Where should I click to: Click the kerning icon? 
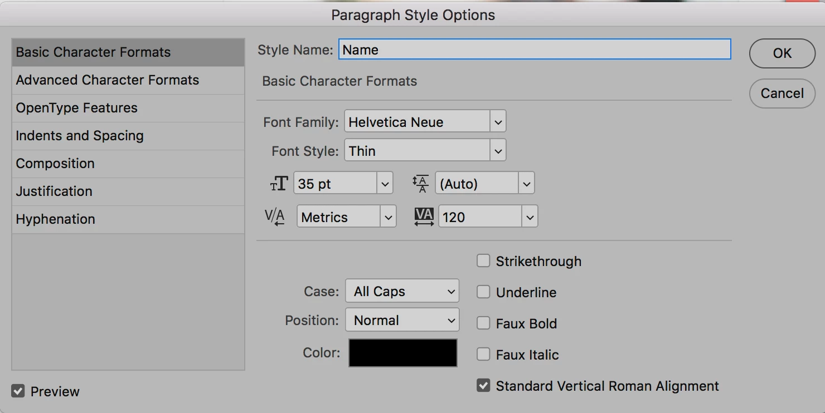[275, 217]
